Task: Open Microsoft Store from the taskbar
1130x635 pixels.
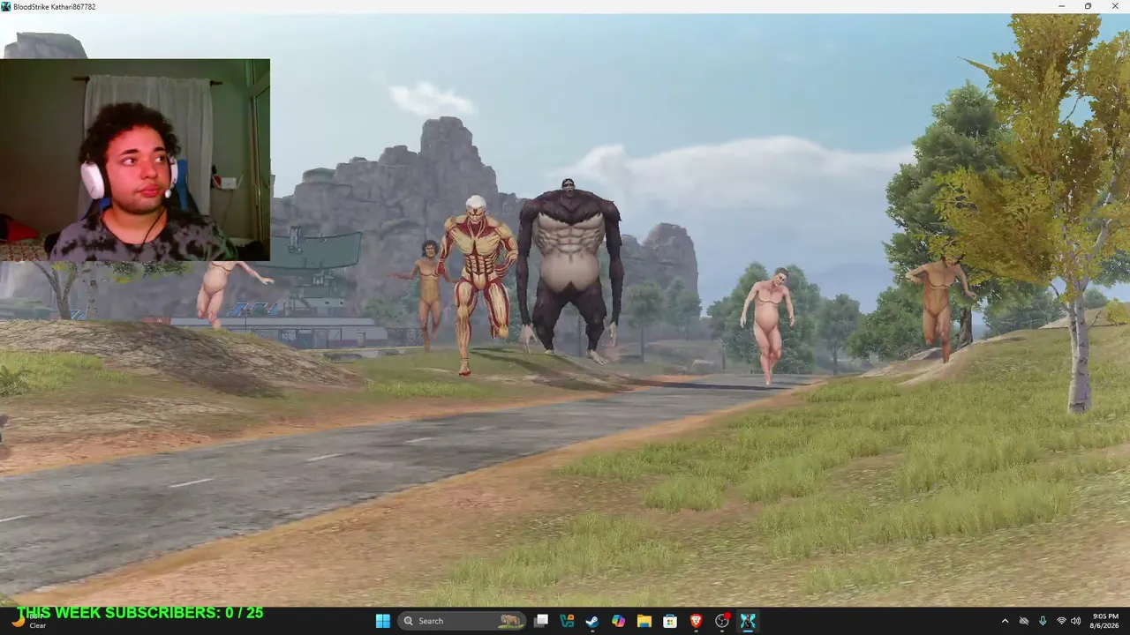Action: click(x=670, y=621)
